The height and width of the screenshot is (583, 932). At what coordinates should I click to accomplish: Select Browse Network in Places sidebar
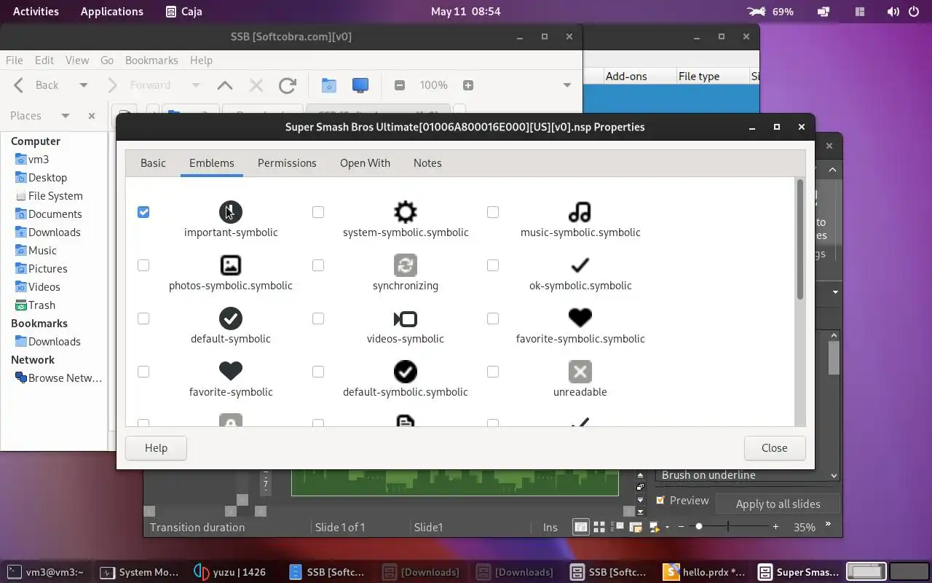(59, 378)
